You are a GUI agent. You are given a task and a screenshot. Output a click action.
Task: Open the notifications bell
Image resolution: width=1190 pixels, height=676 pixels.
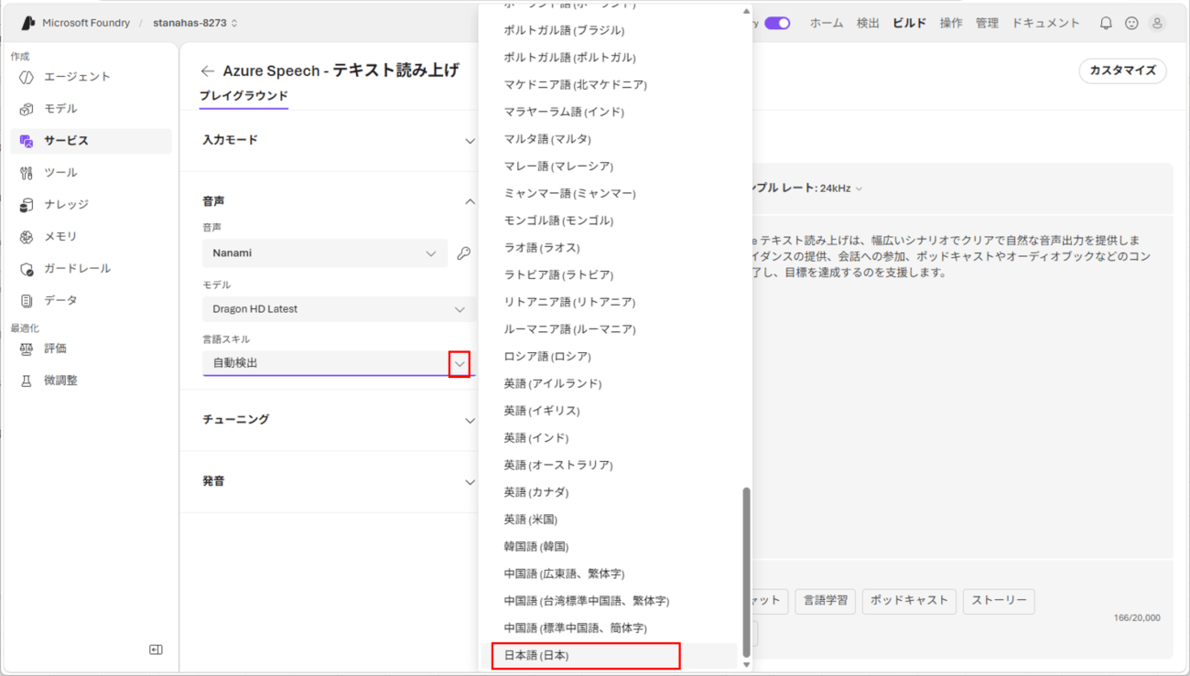coord(1106,23)
